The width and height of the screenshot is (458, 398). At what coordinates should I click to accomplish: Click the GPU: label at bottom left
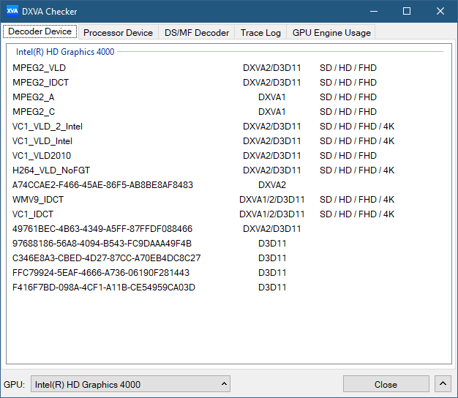click(x=15, y=384)
